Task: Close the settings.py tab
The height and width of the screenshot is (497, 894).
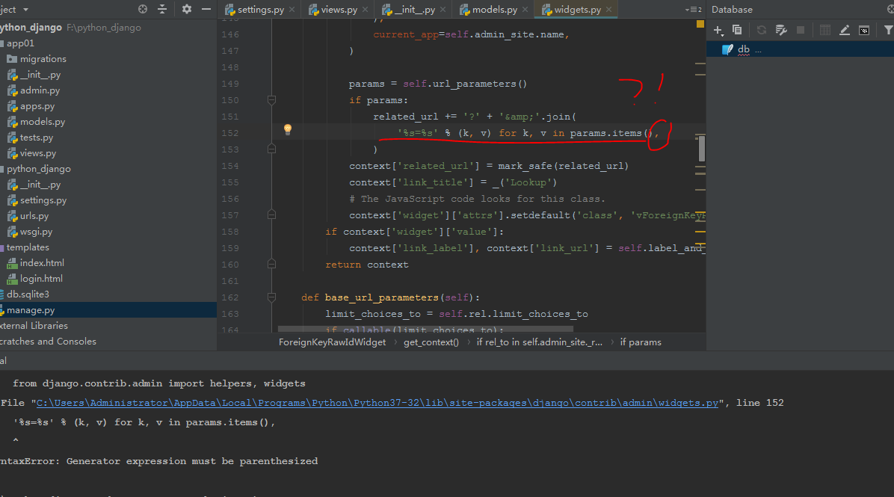Action: [x=292, y=10]
